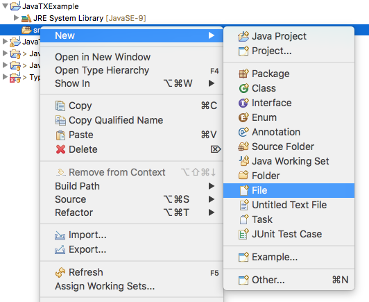369x302 pixels.
Task: Click the "Enum" label in submenu
Action: pyautogui.click(x=264, y=117)
